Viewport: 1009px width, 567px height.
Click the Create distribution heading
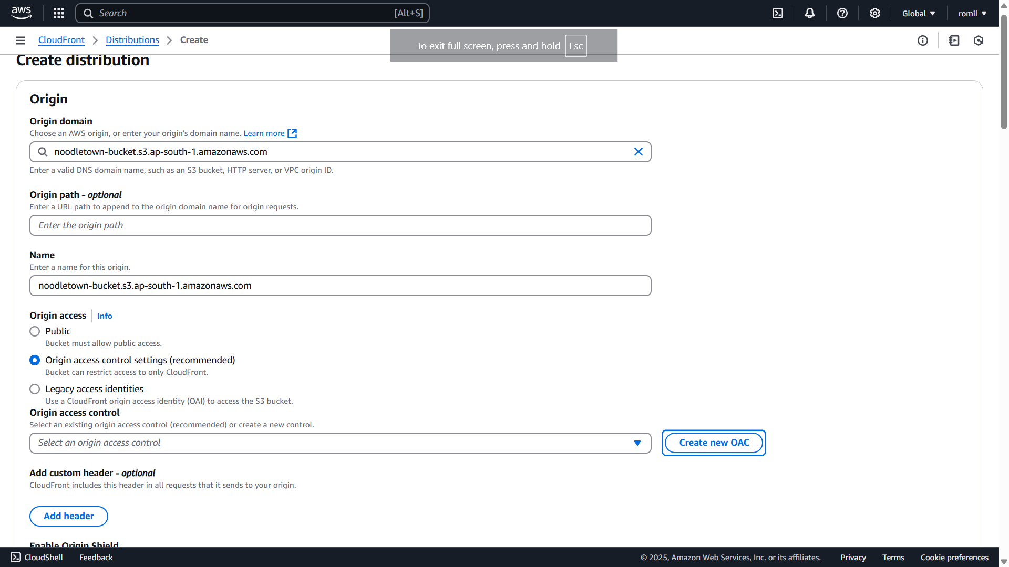click(x=83, y=60)
